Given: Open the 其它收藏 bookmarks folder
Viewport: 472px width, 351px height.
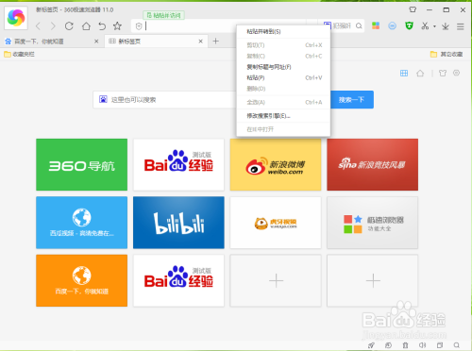Looking at the screenshot, I should [447, 55].
